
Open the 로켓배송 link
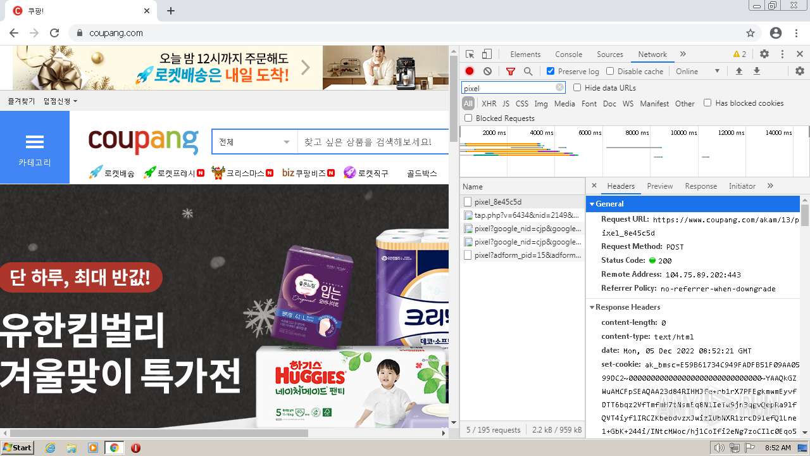pos(111,172)
